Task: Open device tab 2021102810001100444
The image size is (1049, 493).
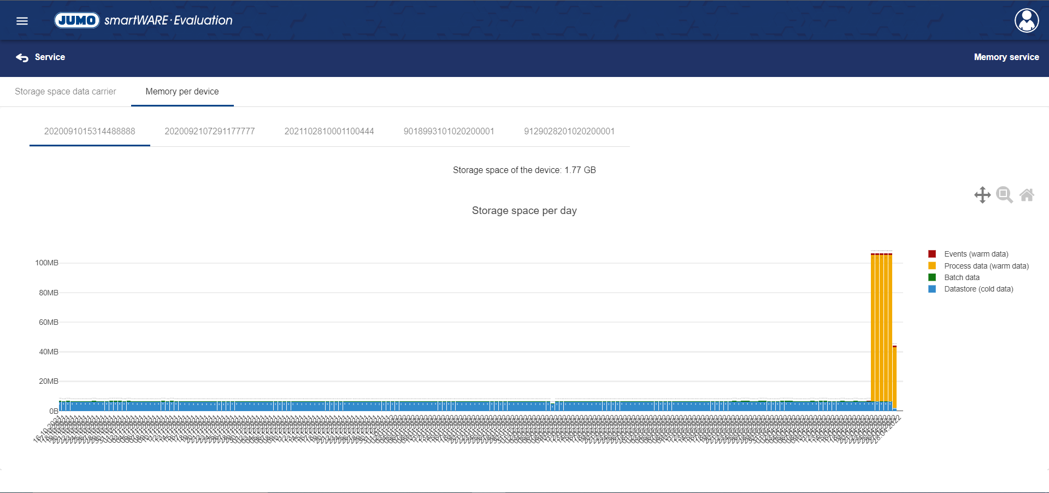Action: [x=329, y=132]
